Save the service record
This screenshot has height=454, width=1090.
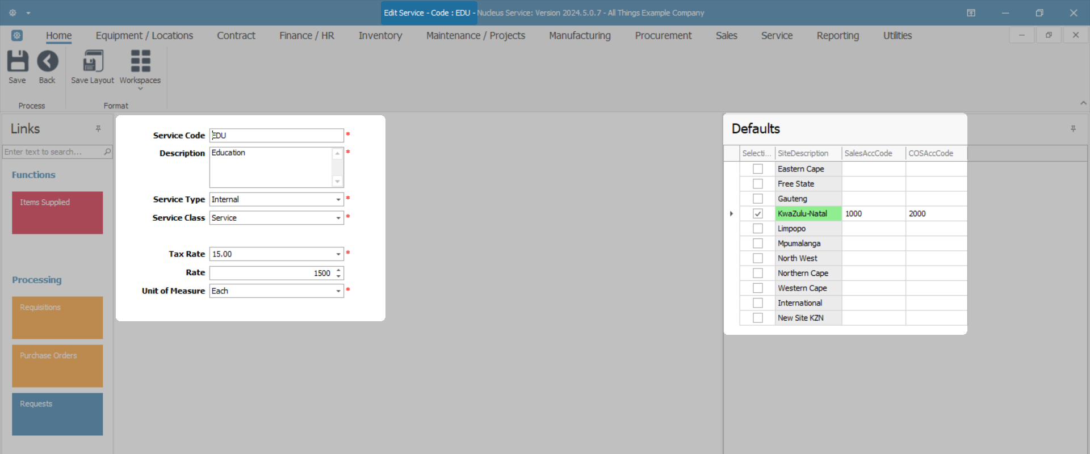click(17, 67)
